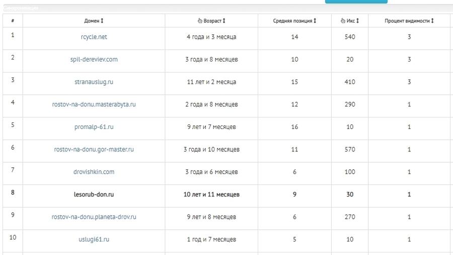453x255 pixels.
Task: Click Икс value 290 for masterabyta row
Action: click(350, 104)
